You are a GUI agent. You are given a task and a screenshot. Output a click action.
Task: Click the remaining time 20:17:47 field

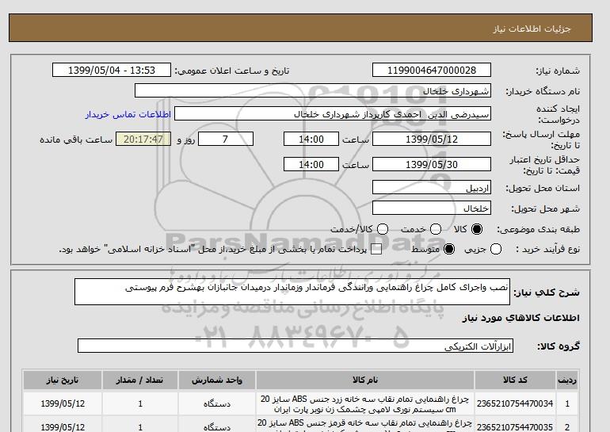143,139
